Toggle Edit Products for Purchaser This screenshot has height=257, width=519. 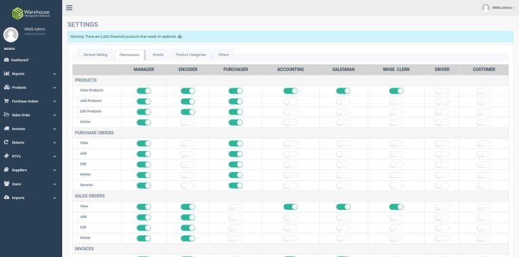click(235, 112)
